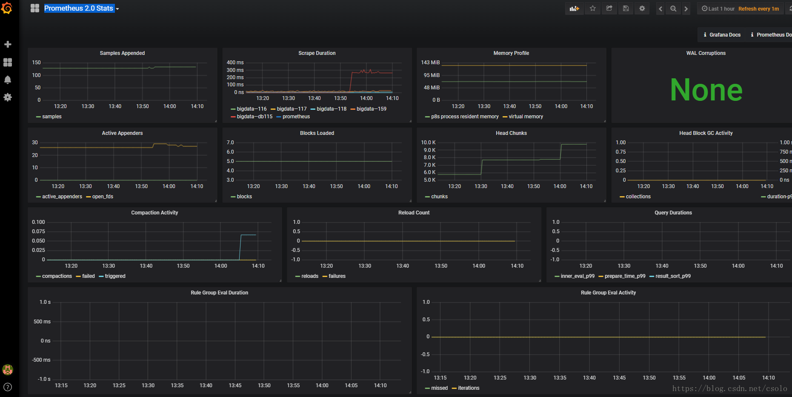
Task: Open Head Block GC Activity title menu
Action: pos(706,133)
